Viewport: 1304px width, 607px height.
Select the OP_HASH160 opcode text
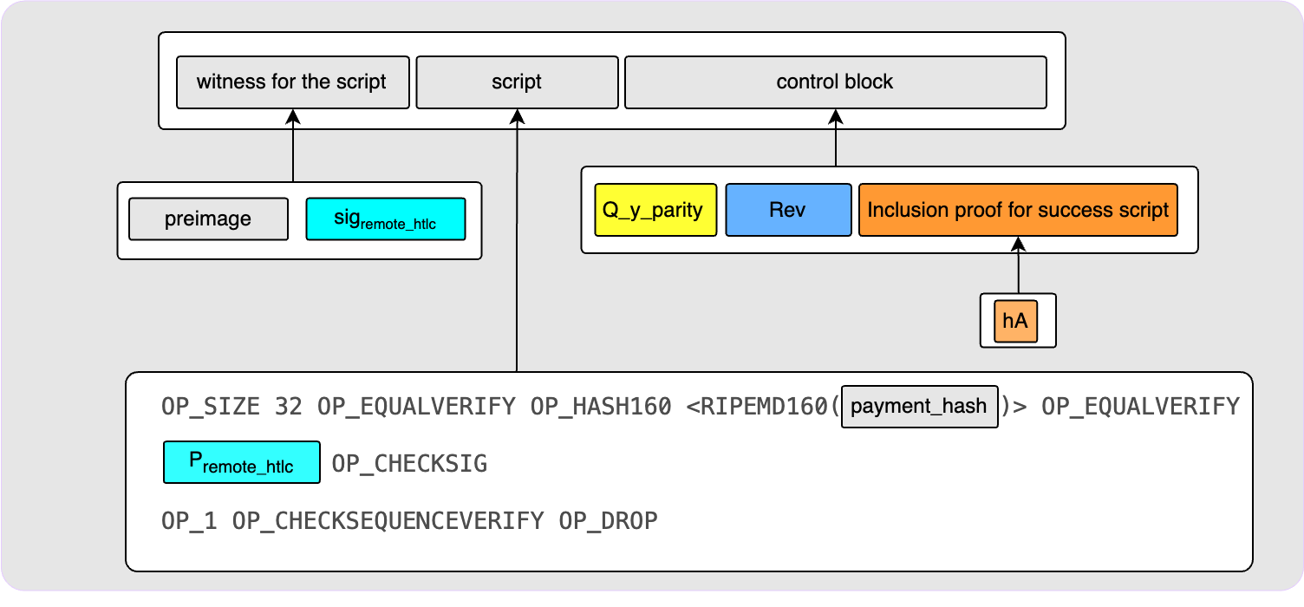600,407
